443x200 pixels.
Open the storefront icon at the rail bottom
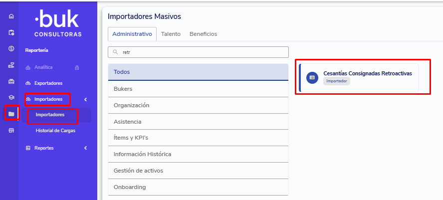(11, 130)
